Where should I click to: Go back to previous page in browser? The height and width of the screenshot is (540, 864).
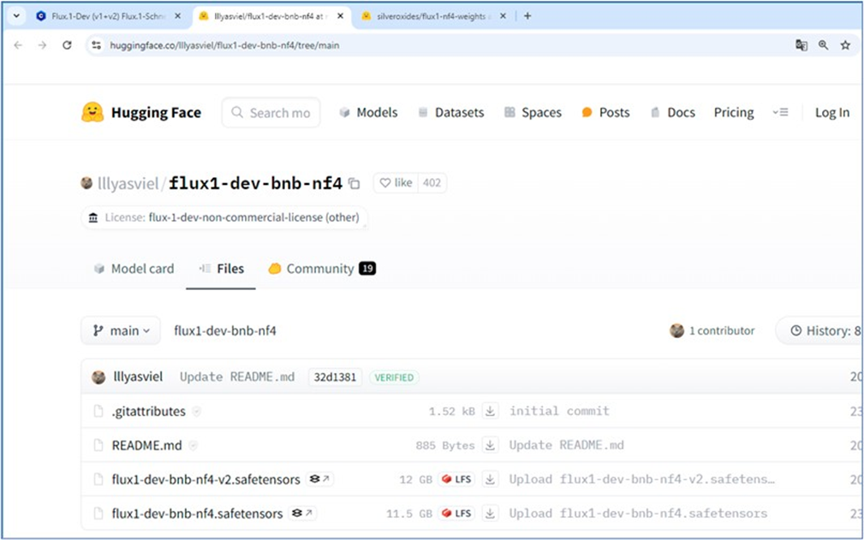[x=18, y=45]
